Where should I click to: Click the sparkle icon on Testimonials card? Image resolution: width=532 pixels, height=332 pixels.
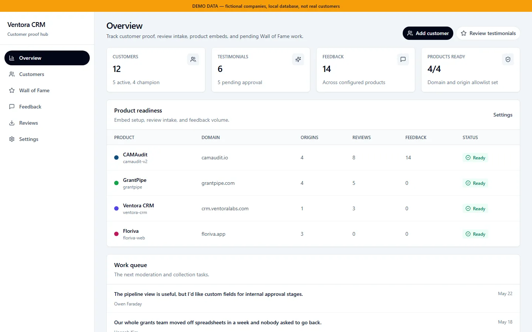298,59
